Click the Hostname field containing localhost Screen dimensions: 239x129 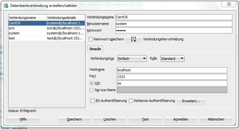(x=172, y=70)
